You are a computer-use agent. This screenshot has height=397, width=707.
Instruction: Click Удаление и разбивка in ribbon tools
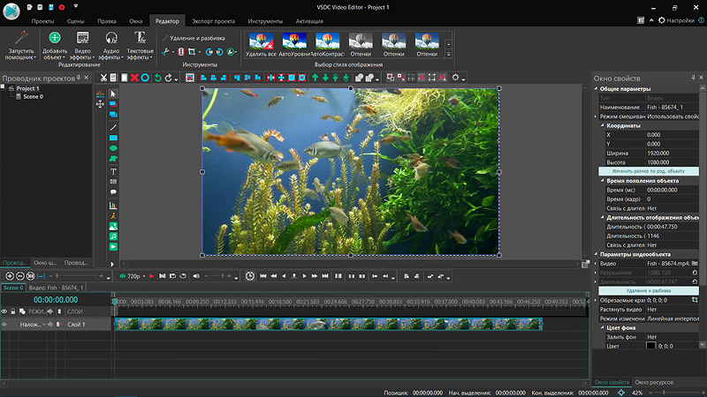[194, 38]
